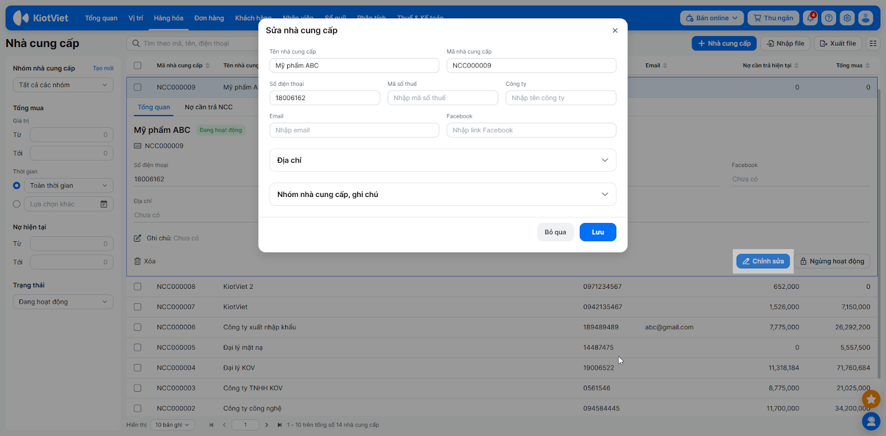Go to last page of supplier list
Screen dimensions: 886x436
pos(280,425)
